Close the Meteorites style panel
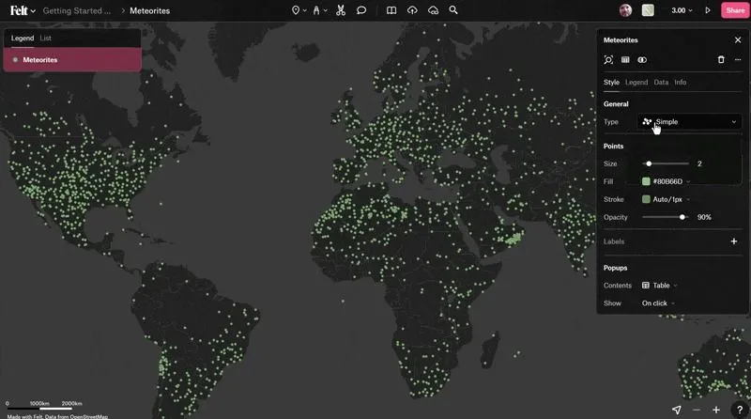This screenshot has width=751, height=419. (x=738, y=40)
